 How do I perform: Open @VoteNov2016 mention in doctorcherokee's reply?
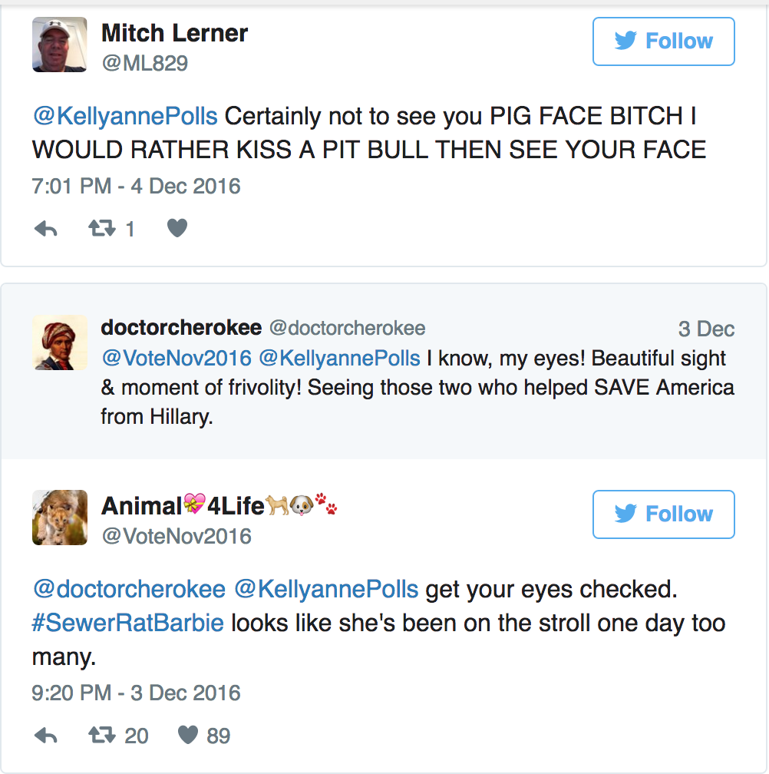click(177, 359)
